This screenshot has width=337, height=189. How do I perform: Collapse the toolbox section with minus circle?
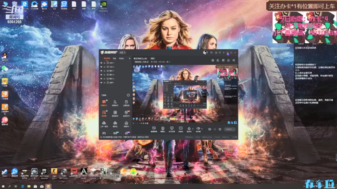coord(128,95)
